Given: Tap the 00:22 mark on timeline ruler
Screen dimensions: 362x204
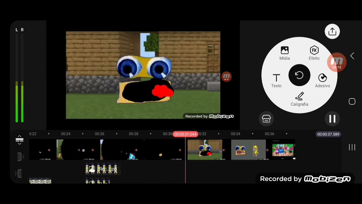Looking at the screenshot, I should point(33,134).
